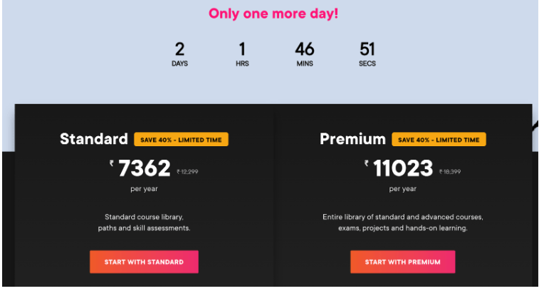Click the Start With Premium button

tap(402, 262)
